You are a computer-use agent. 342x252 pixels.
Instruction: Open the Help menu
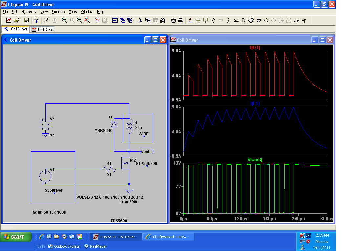pos(100,12)
